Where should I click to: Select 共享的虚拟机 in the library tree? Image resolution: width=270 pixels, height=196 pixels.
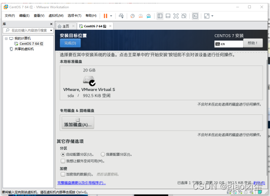(24, 49)
